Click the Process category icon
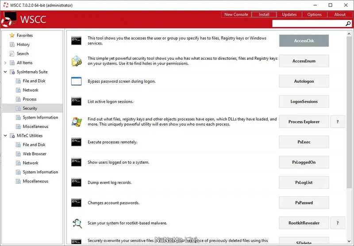 pyautogui.click(x=18, y=99)
